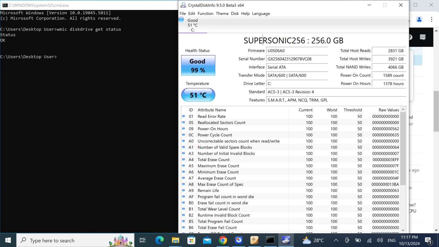
Task: Launch Microsoft Edge from the taskbar
Action: [159, 240]
